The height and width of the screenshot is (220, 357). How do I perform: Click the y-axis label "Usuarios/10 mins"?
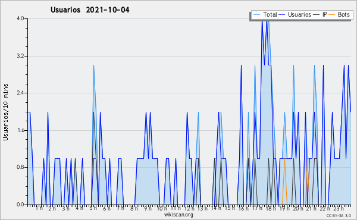coord(5,112)
